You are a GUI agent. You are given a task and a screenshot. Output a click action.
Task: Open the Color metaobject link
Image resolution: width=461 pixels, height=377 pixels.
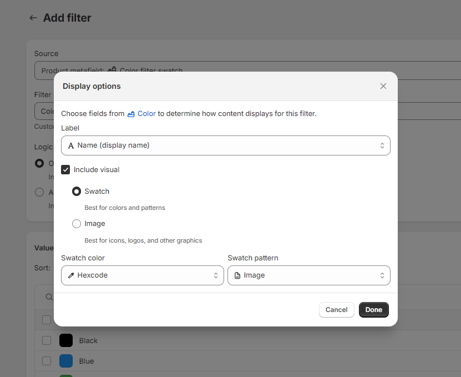tap(146, 114)
